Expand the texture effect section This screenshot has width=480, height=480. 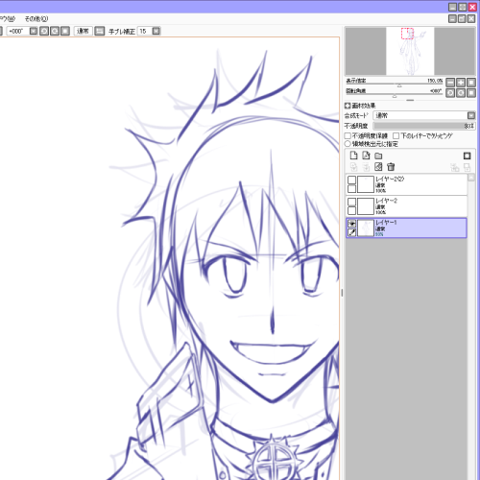pyautogui.click(x=348, y=106)
